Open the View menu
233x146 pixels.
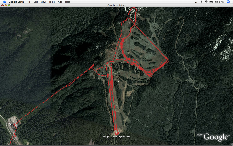(43, 2)
